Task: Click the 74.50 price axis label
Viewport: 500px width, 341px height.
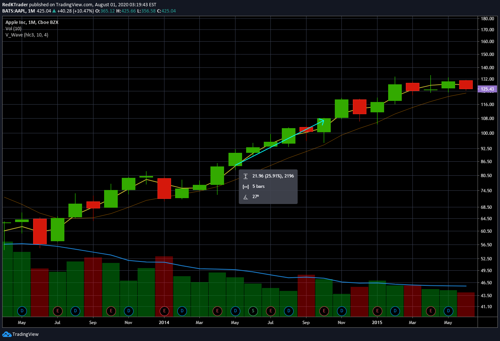Action: click(486, 191)
